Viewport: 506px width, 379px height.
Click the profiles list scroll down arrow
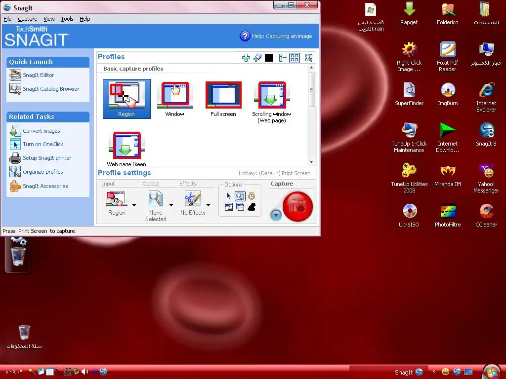point(311,162)
